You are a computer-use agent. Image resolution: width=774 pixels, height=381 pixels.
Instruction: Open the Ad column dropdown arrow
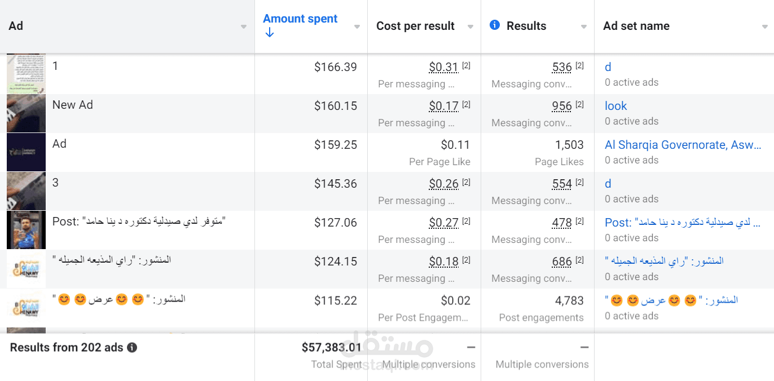(244, 26)
